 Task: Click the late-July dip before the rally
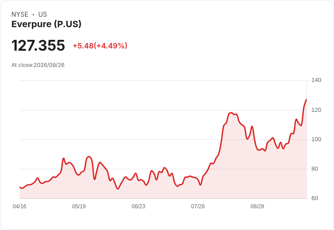(200, 185)
